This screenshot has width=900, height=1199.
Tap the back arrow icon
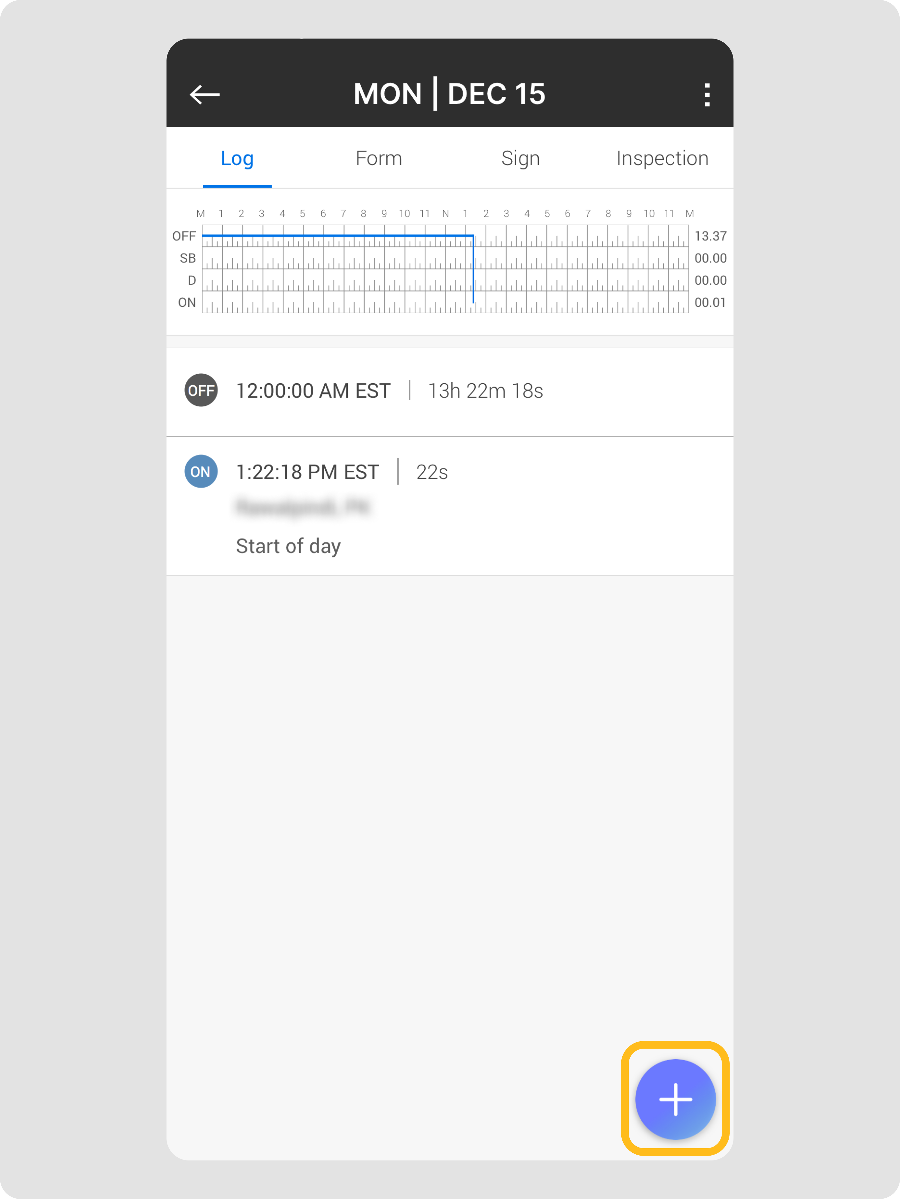coord(204,94)
